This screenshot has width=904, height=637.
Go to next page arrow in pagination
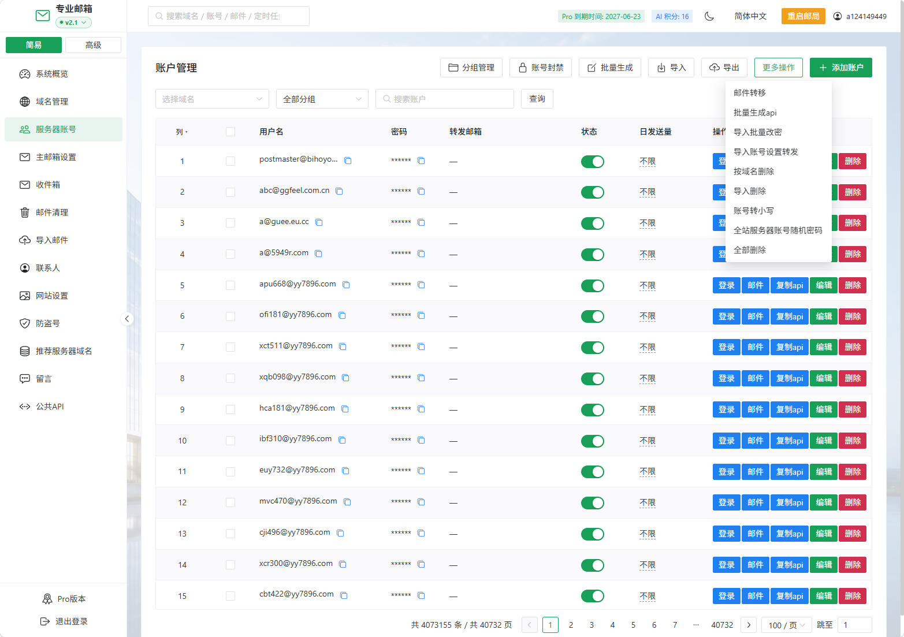(749, 625)
